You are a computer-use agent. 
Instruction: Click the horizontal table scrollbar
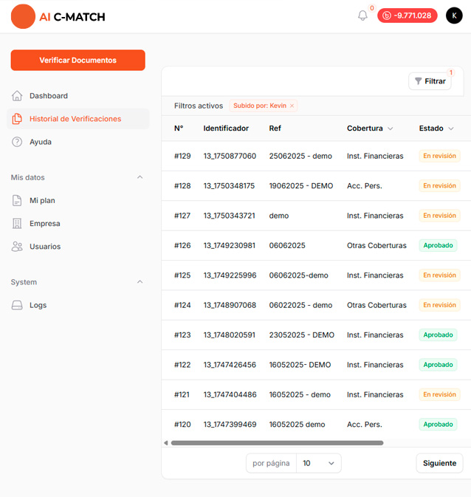click(277, 443)
